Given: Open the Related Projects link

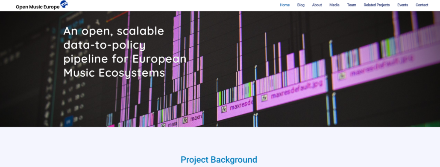Looking at the screenshot, I should point(377,5).
